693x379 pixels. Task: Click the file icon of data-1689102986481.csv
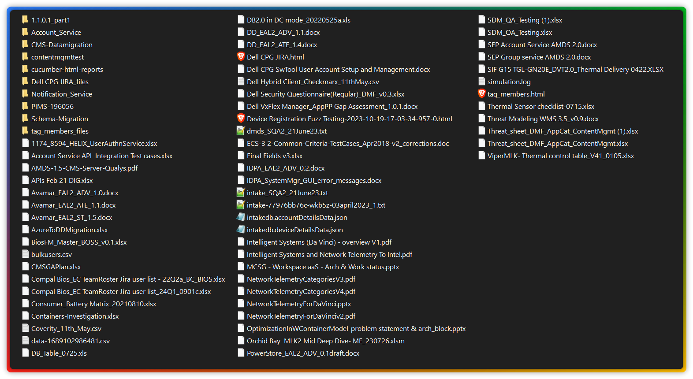click(26, 340)
